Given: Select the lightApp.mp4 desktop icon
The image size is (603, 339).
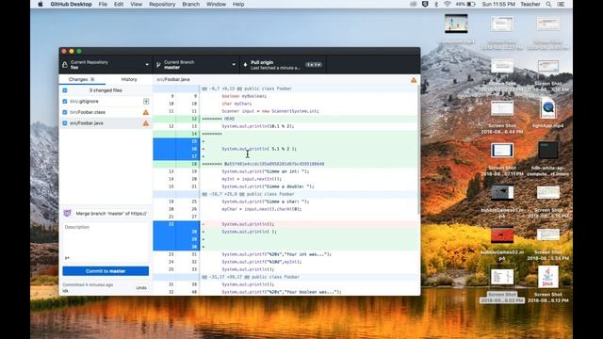Looking at the screenshot, I should click(548, 108).
